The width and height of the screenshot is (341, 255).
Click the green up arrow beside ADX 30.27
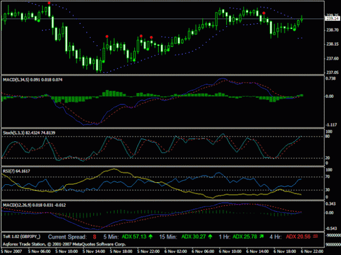pyautogui.click(x=210, y=237)
